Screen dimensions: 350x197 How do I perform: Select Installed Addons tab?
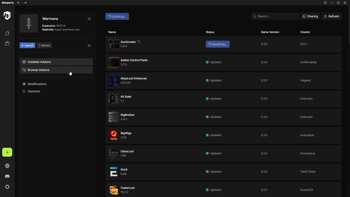(56, 62)
